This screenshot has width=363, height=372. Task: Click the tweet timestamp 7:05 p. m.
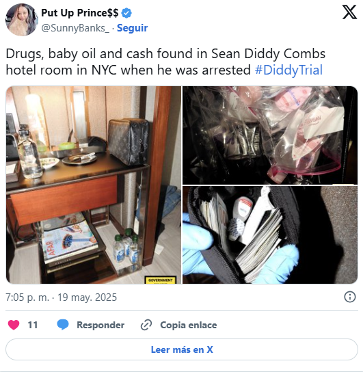(27, 297)
